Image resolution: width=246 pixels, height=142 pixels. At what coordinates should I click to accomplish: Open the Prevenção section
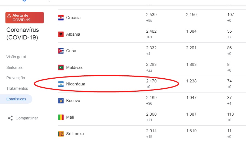(x=16, y=78)
